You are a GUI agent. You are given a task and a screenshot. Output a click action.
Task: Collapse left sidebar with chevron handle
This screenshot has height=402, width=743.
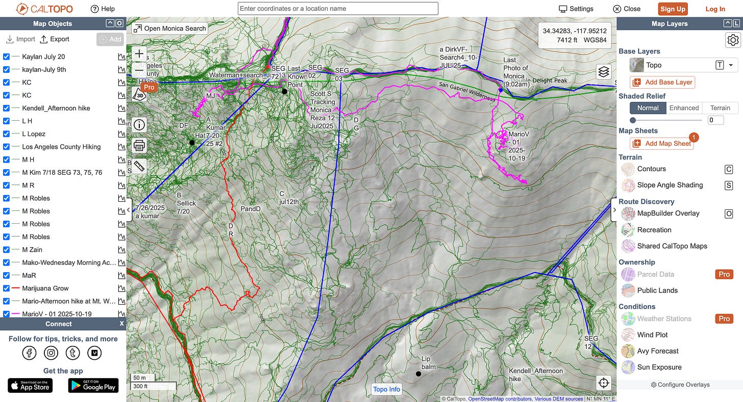[130, 210]
